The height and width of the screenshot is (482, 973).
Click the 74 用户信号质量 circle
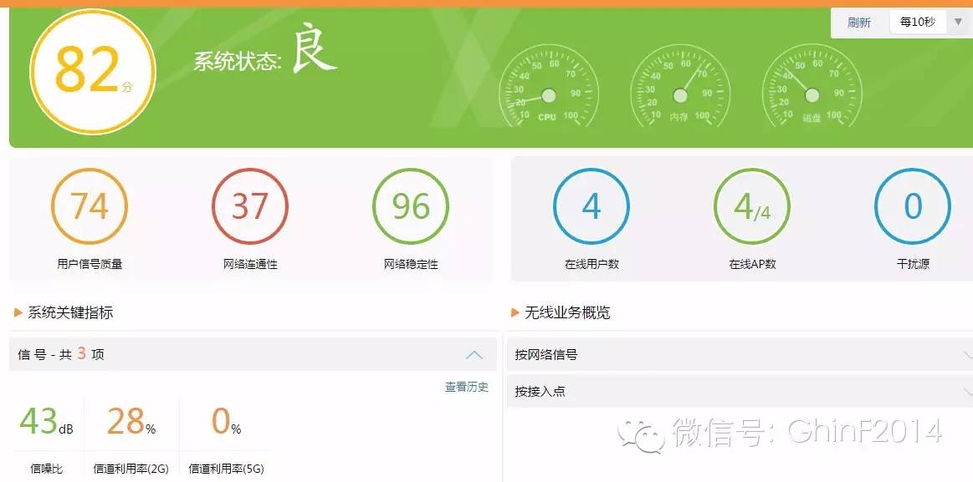tap(90, 206)
